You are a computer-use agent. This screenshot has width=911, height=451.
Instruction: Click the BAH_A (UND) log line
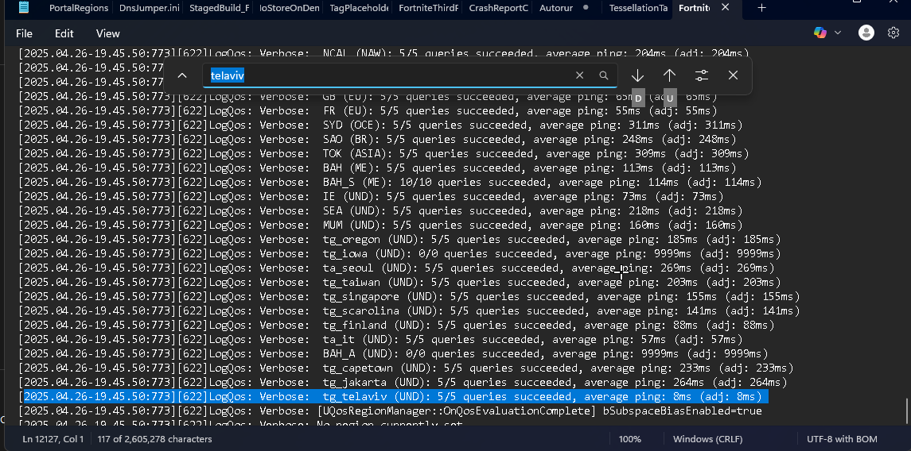(393, 353)
